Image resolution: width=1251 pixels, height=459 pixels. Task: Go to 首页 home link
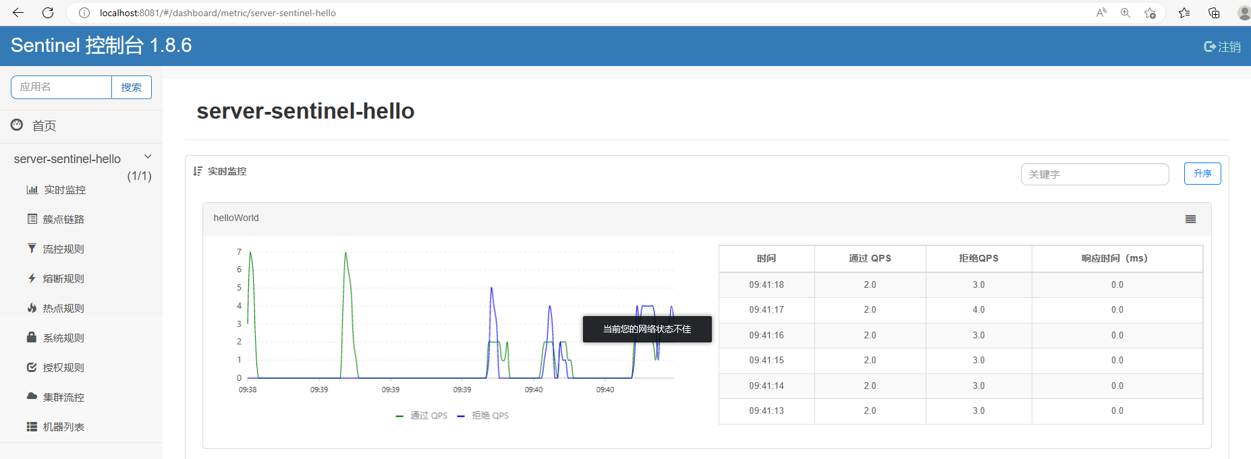click(45, 125)
